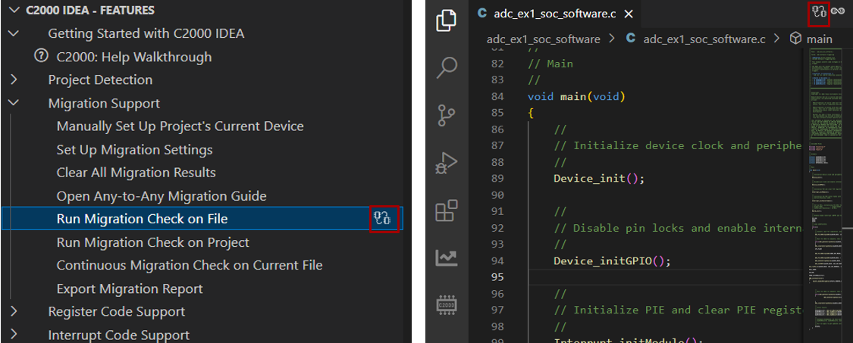This screenshot has height=343, width=853.
Task: Click the infinity-loop icon in editor title bar
Action: [838, 11]
